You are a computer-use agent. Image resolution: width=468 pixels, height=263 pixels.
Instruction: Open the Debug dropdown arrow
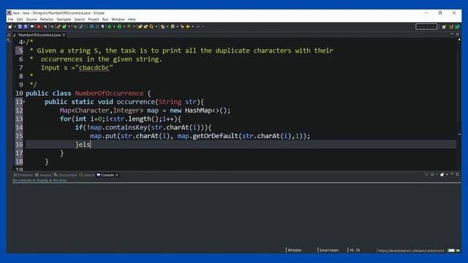click(114, 26)
